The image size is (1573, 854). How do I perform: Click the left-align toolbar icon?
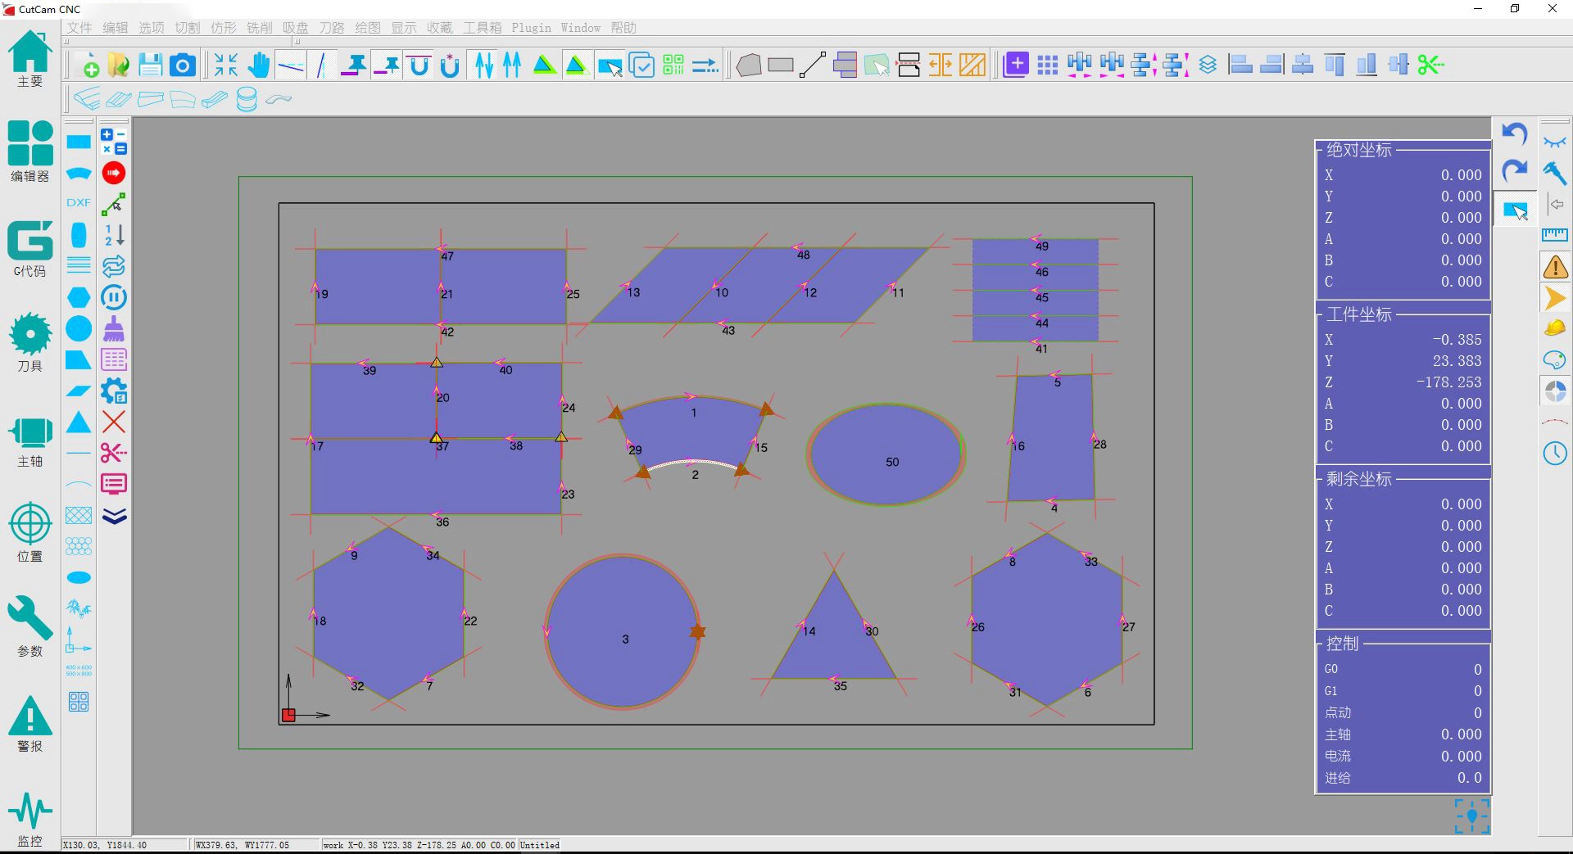(x=1240, y=65)
